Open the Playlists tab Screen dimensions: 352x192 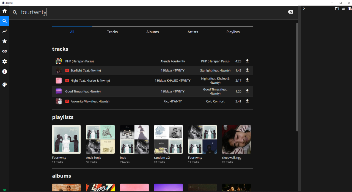click(x=233, y=32)
